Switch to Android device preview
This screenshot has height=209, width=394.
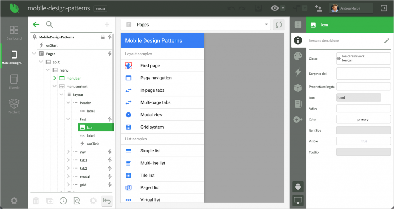pos(298,187)
